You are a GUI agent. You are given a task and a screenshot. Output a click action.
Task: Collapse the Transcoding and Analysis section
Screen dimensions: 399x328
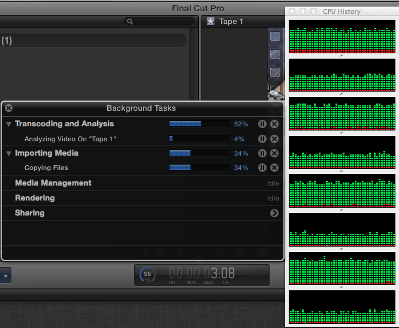[8, 124]
